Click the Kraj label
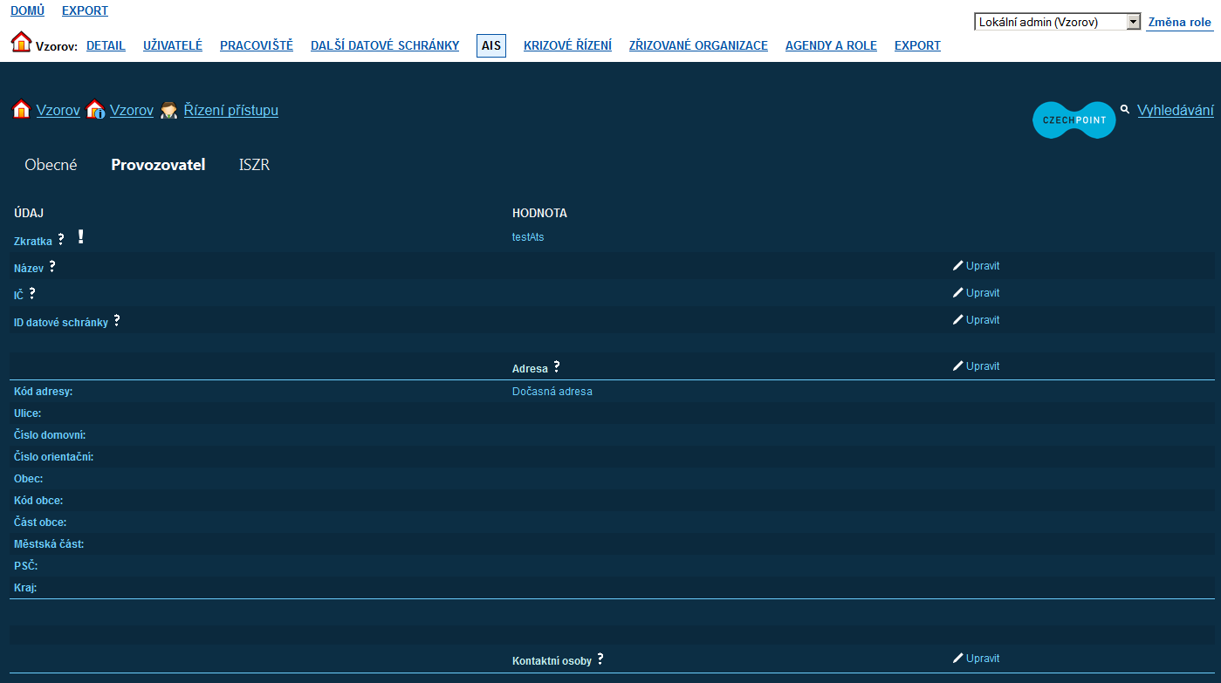Image resolution: width=1221 pixels, height=683 pixels. tap(25, 588)
